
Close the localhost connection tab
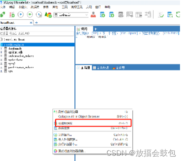point(31,23)
